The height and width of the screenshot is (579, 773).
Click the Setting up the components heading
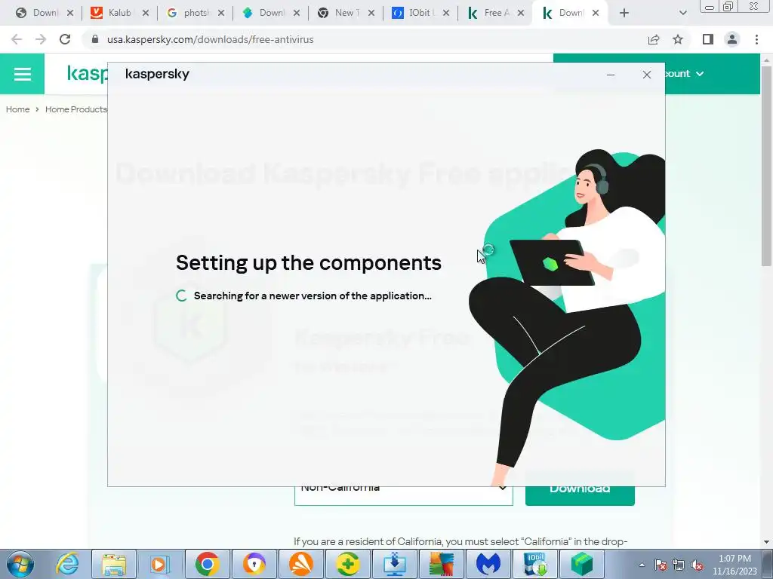309,262
